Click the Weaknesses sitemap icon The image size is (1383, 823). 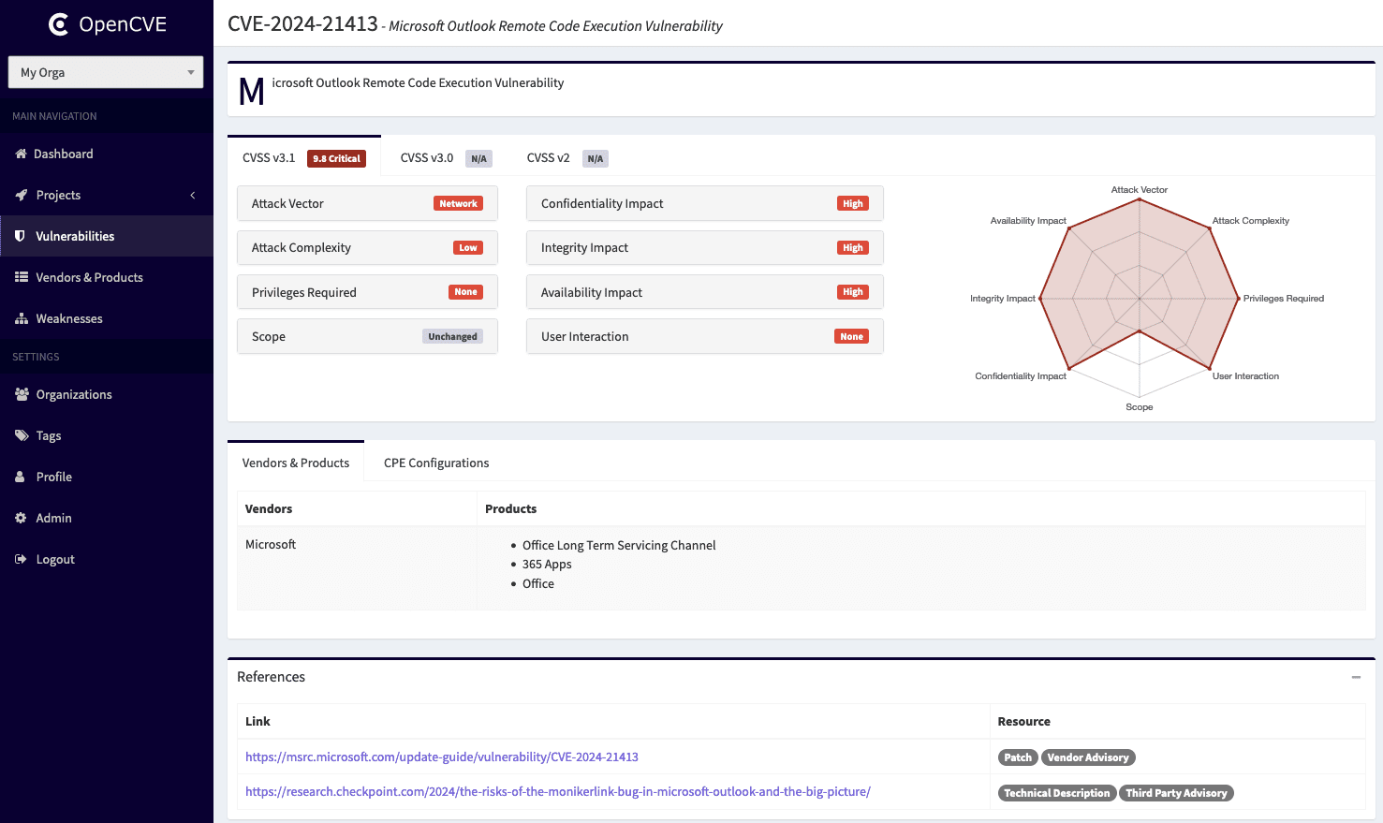pos(21,318)
